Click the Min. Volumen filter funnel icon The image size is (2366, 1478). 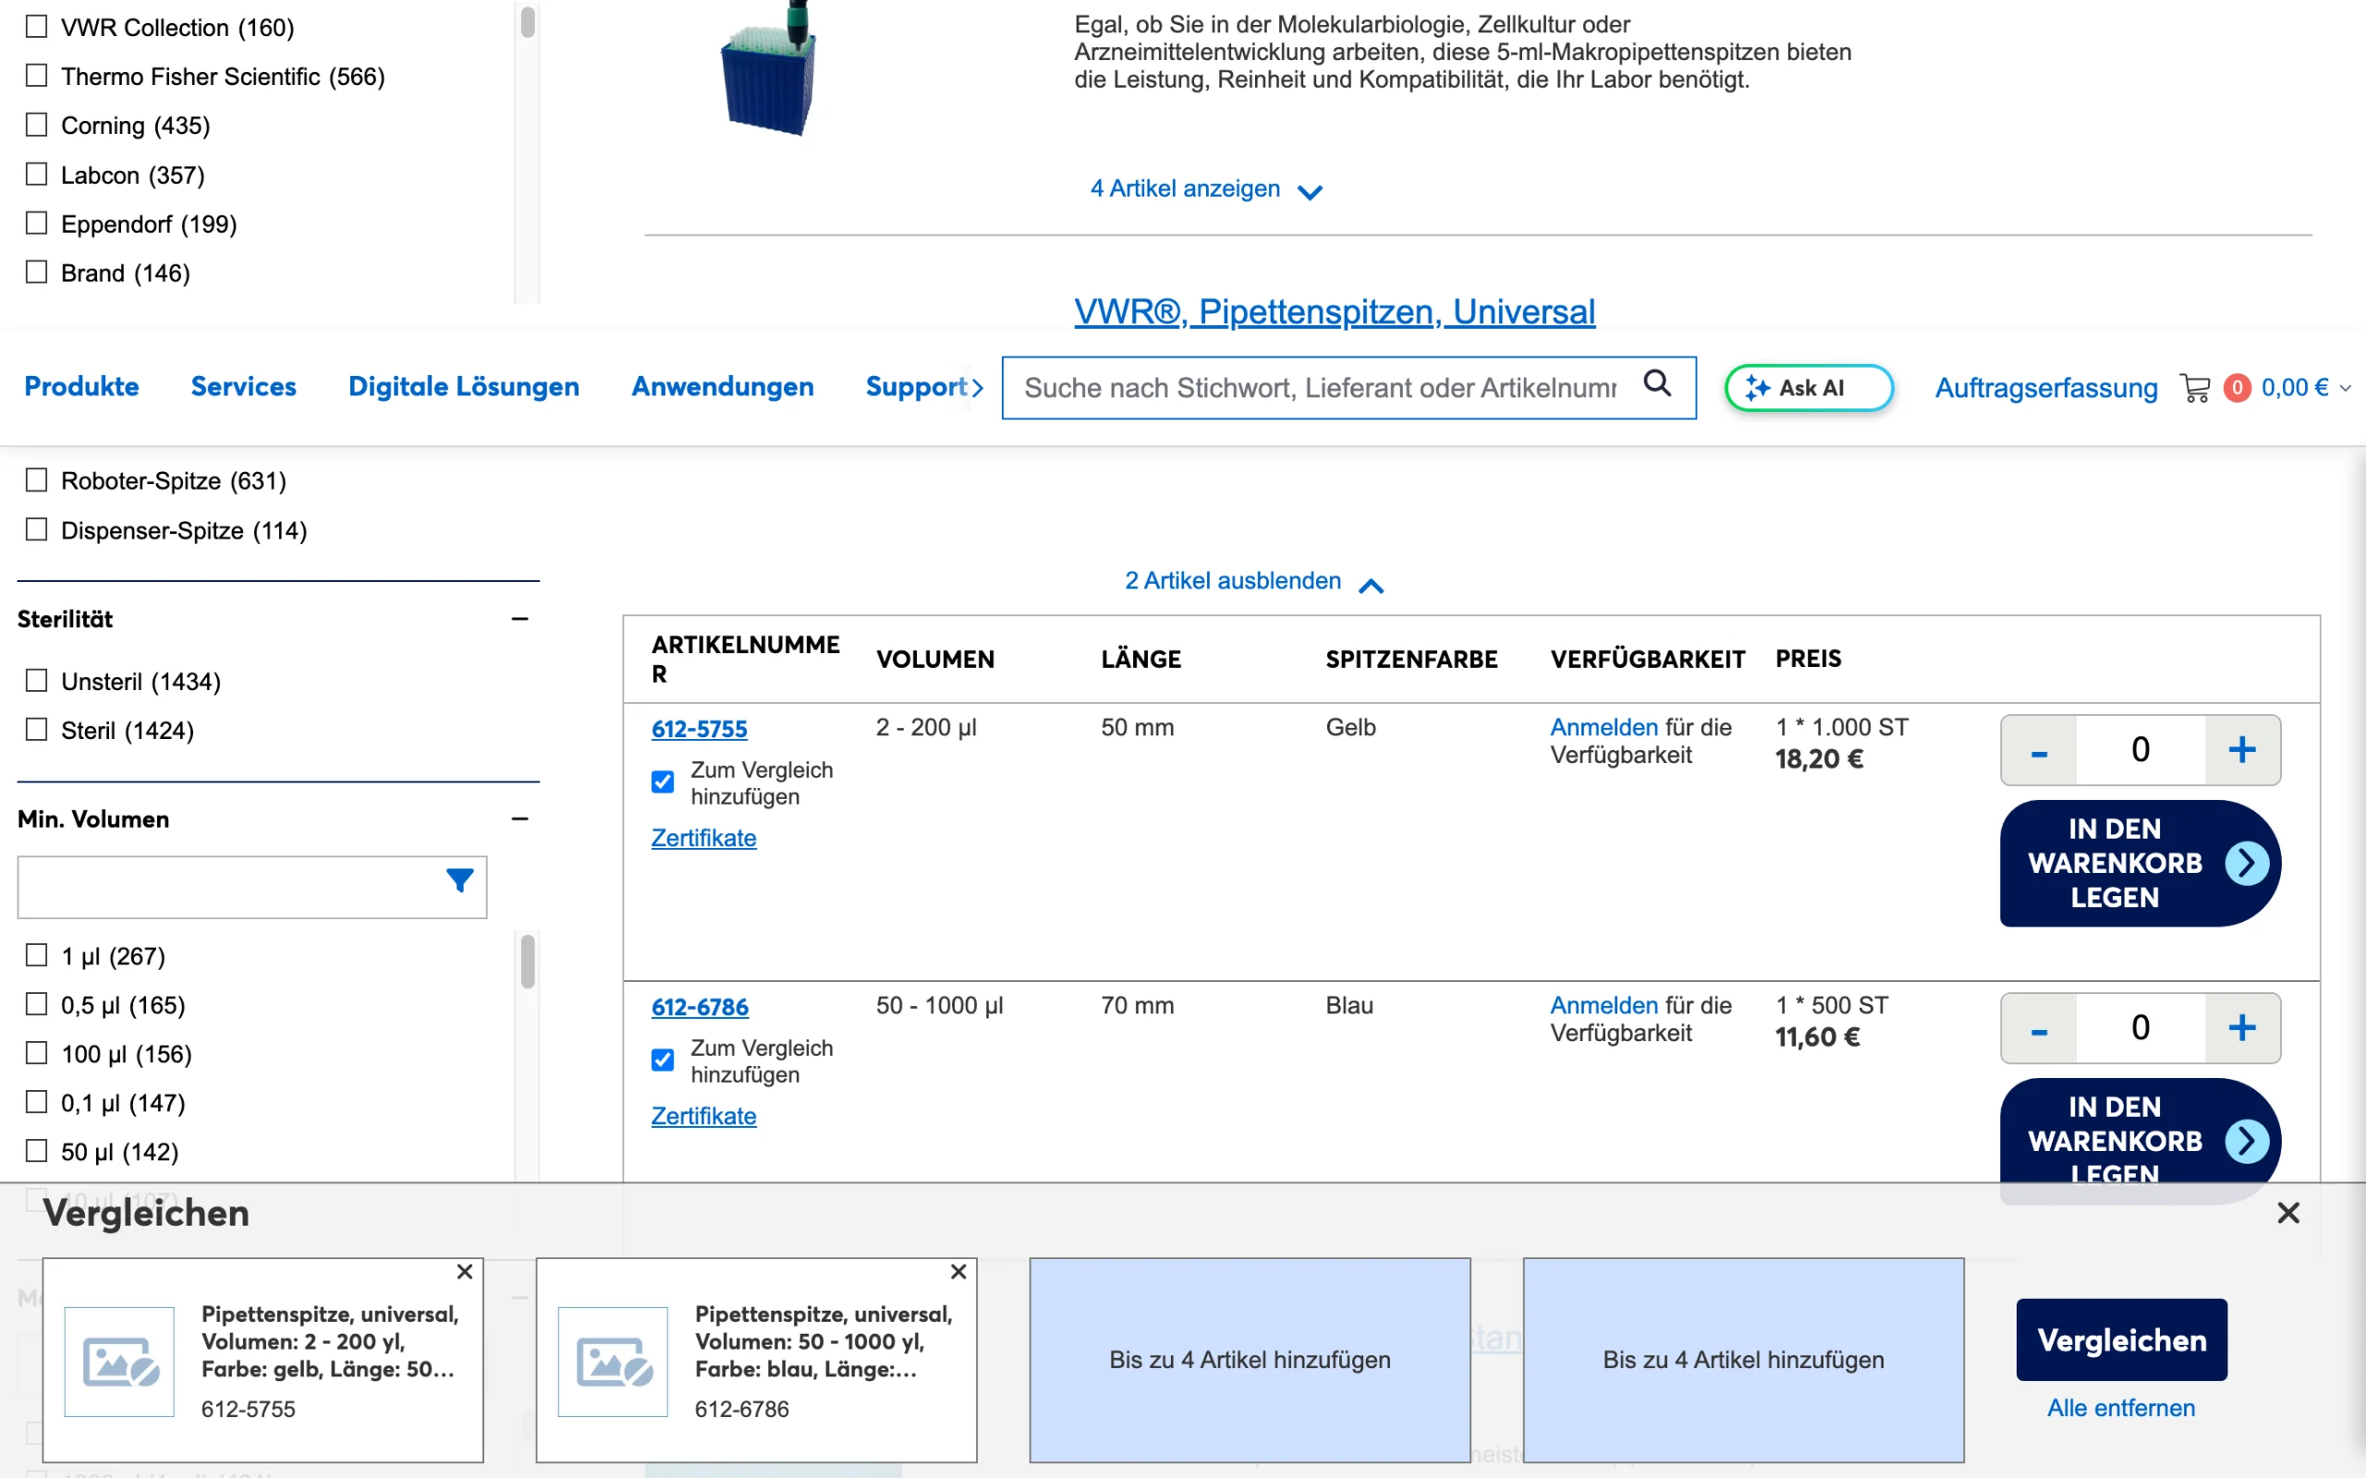459,879
